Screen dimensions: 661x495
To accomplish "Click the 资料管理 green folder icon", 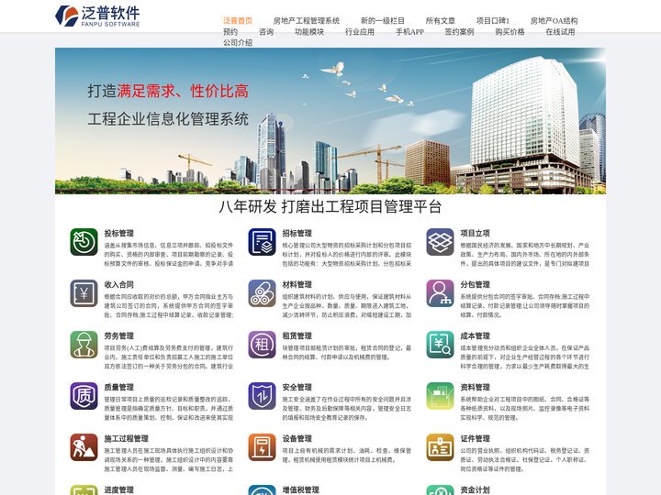I will pos(440,396).
